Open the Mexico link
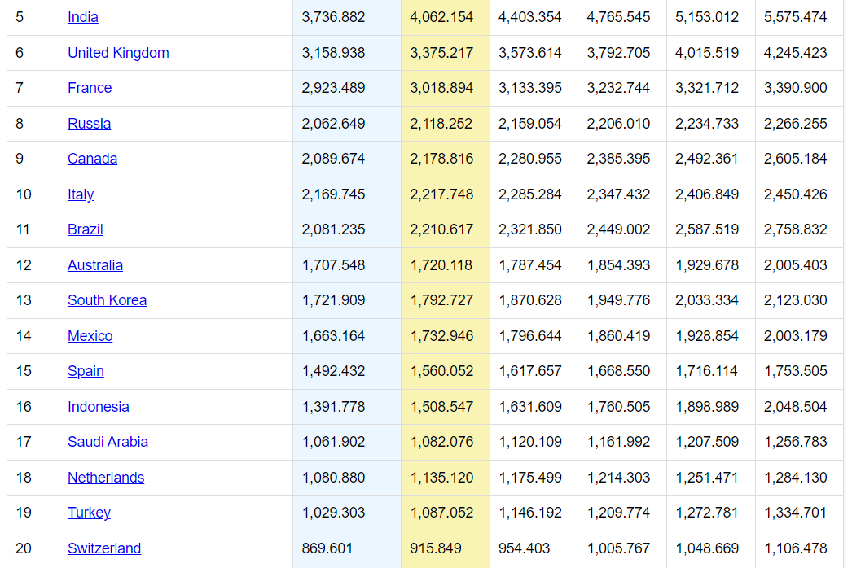 point(90,336)
